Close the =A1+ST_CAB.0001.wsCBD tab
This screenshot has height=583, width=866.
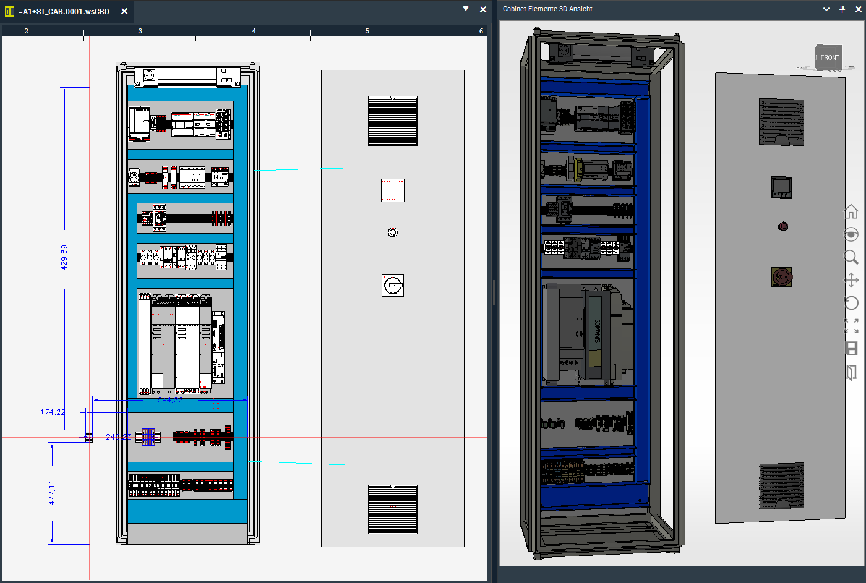[124, 11]
